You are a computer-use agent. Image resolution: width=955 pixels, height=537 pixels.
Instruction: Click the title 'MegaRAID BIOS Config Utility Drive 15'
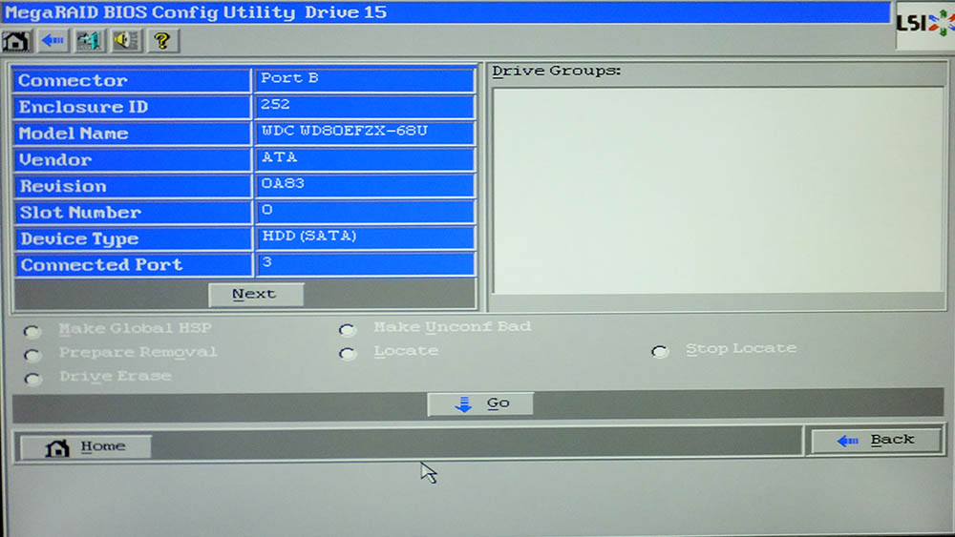[x=196, y=12]
